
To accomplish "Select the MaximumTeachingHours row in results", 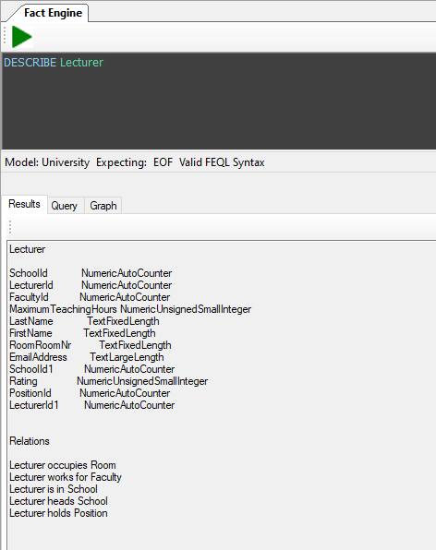I will click(130, 309).
